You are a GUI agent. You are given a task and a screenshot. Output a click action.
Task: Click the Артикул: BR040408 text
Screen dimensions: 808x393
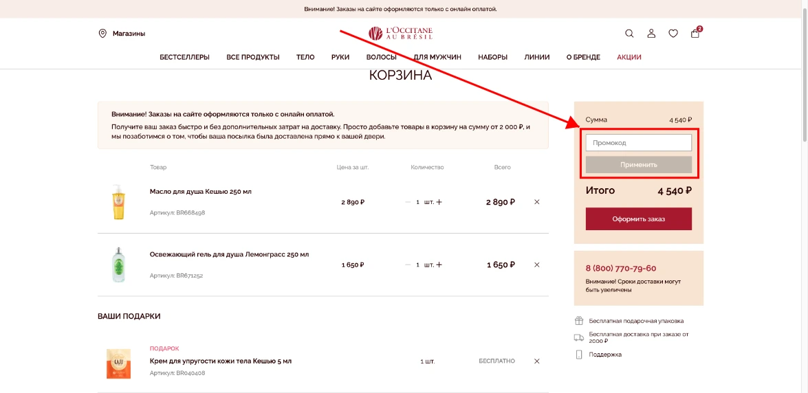point(177,373)
